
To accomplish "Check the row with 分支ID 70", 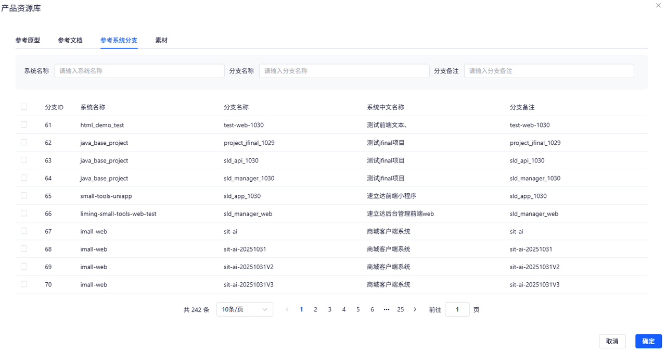I will pyautogui.click(x=24, y=284).
